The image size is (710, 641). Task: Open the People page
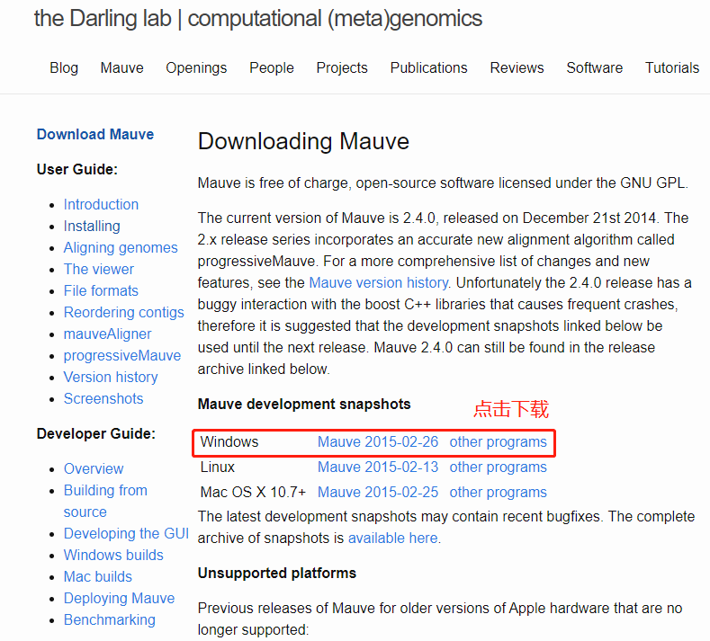point(272,67)
